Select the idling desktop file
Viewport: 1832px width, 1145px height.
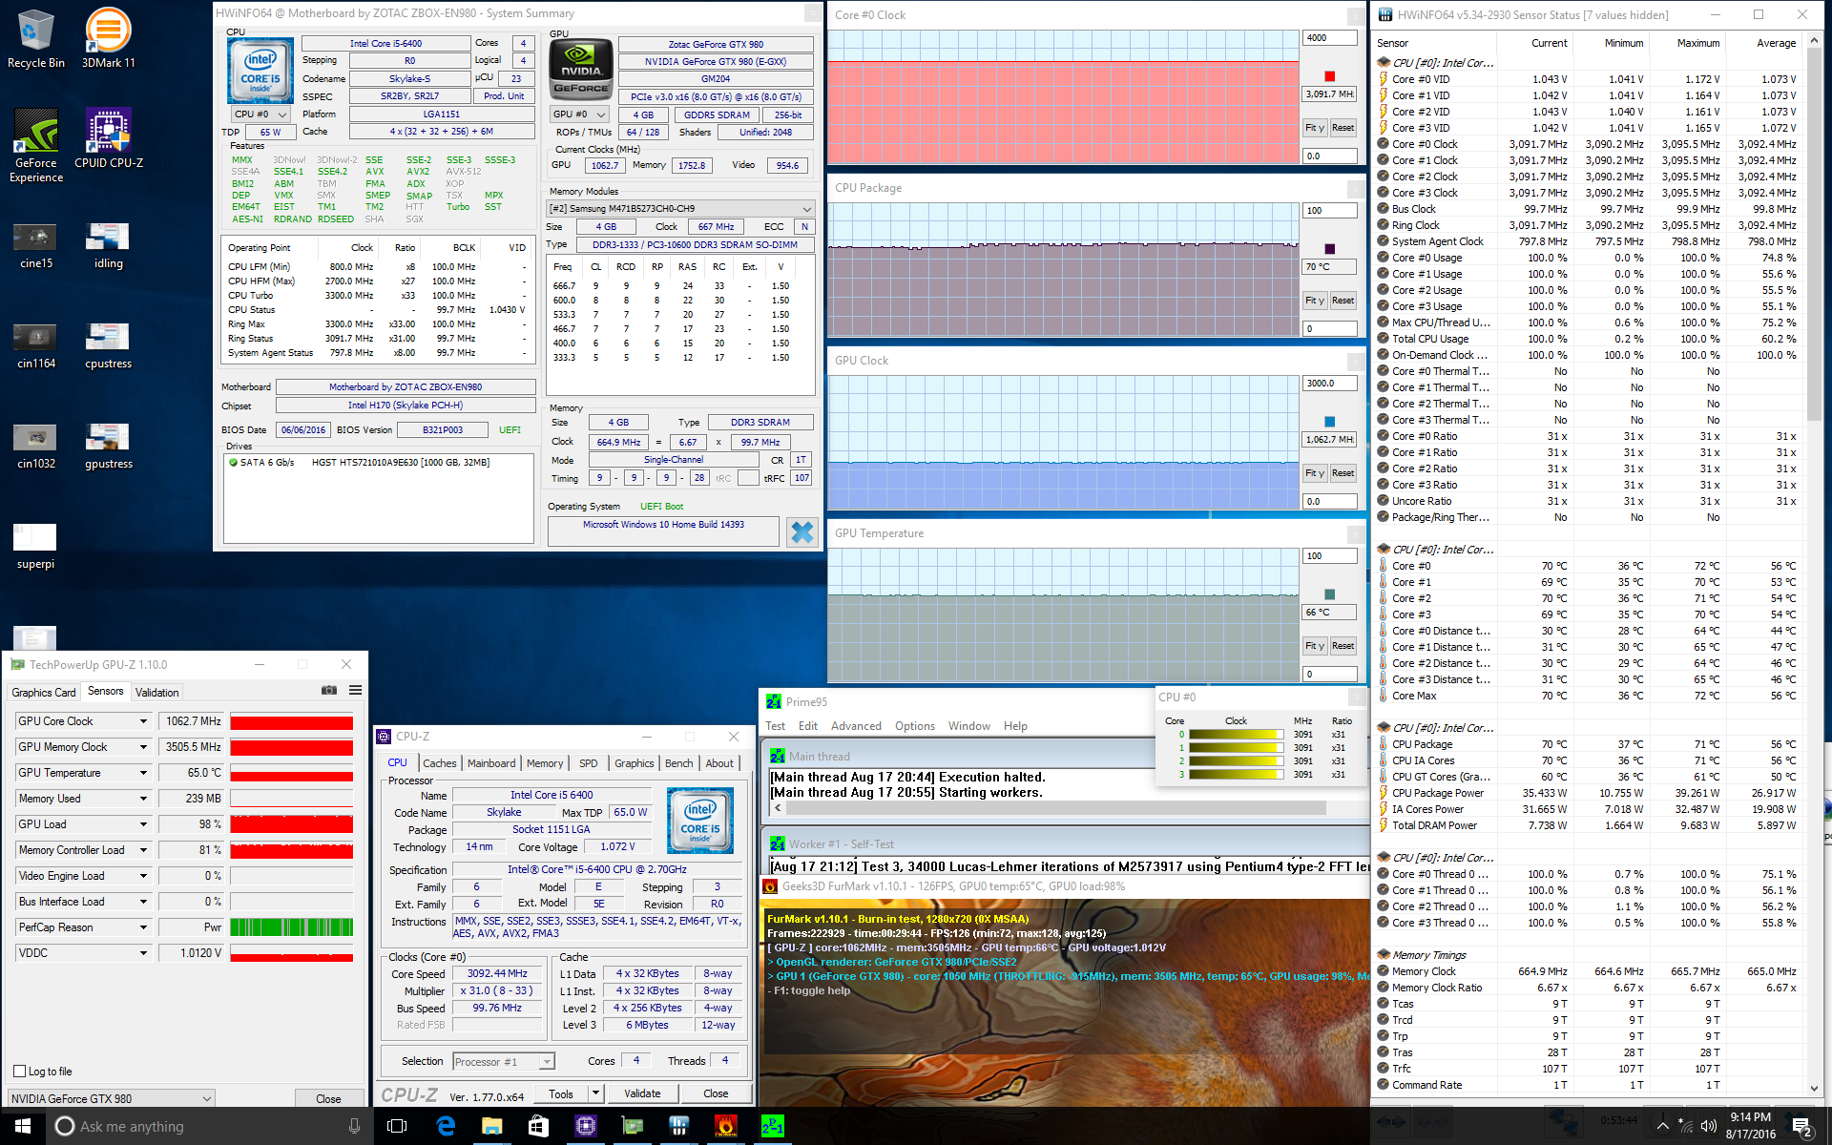[x=108, y=246]
